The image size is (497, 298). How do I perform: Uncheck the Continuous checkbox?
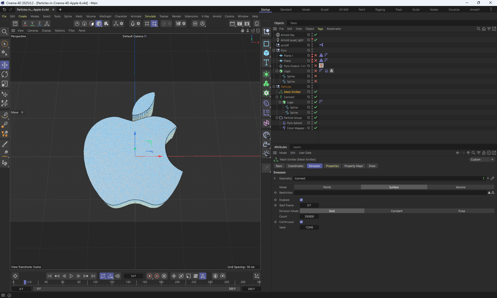point(301,222)
